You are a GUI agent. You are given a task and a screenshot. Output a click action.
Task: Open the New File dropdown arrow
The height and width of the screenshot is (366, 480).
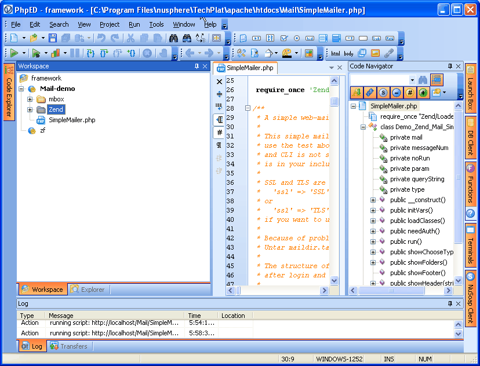click(x=24, y=38)
